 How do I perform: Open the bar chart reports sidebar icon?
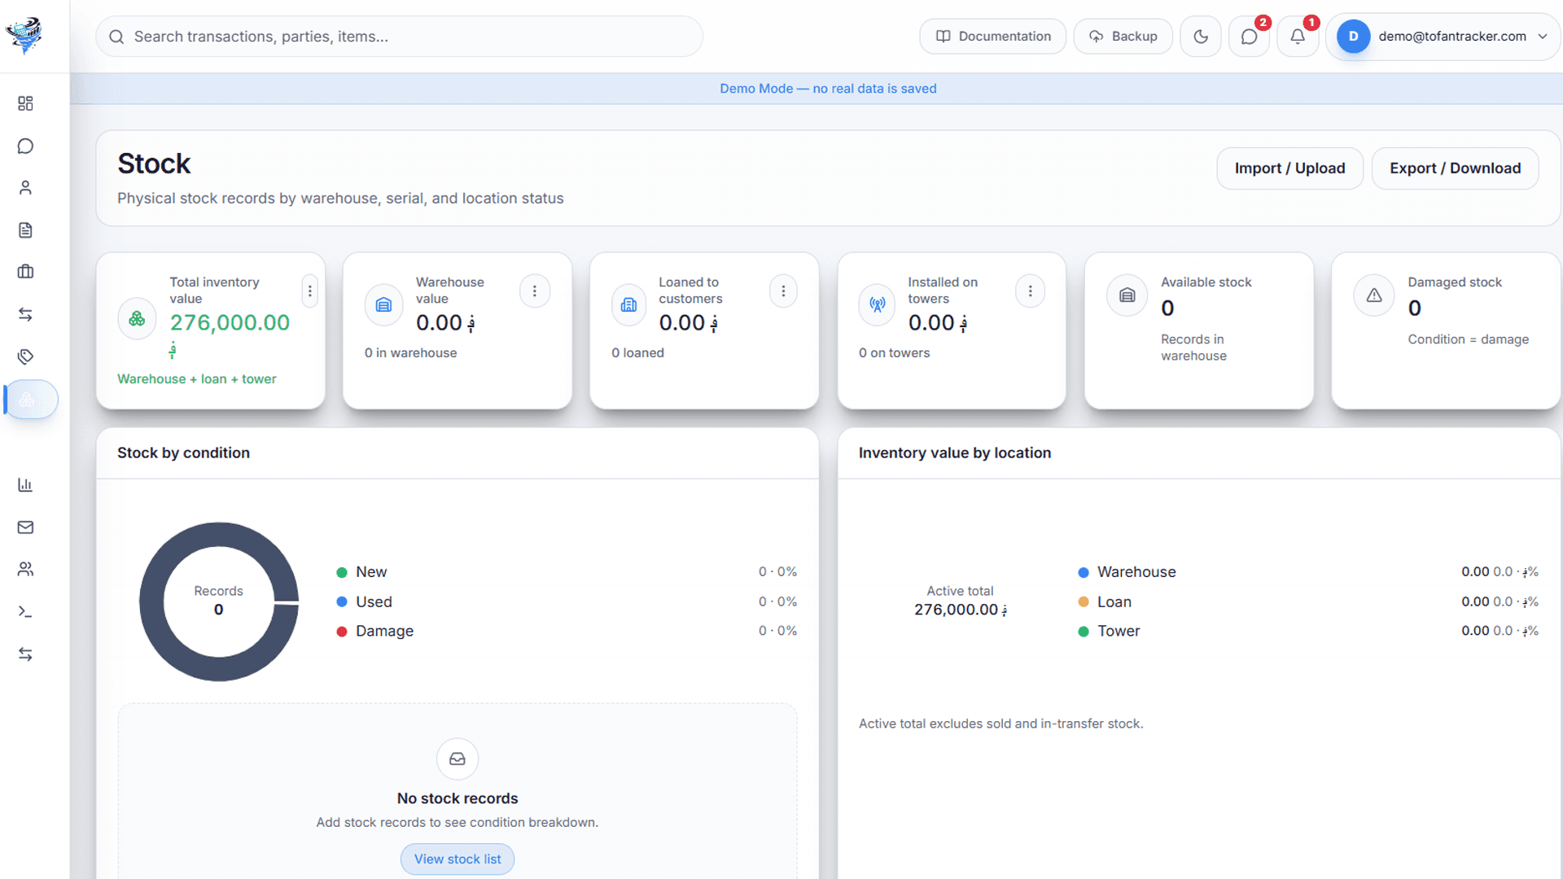(25, 485)
